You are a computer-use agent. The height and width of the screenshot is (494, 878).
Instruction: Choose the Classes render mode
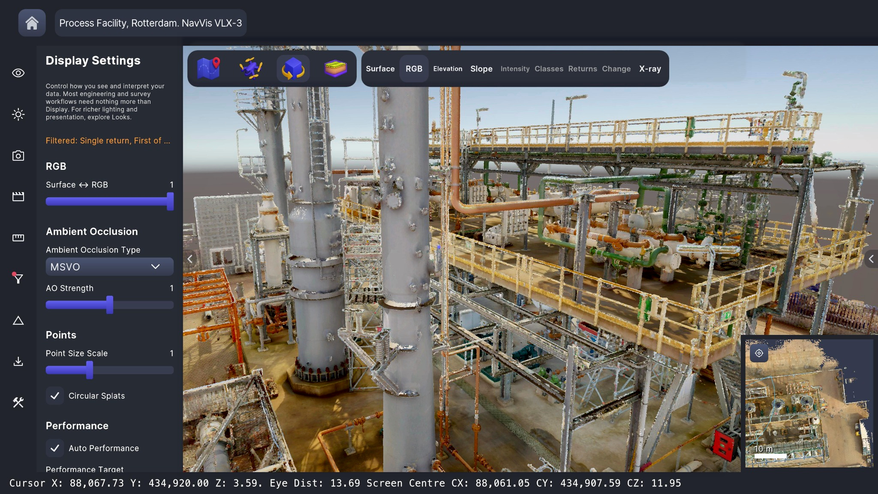(x=549, y=69)
